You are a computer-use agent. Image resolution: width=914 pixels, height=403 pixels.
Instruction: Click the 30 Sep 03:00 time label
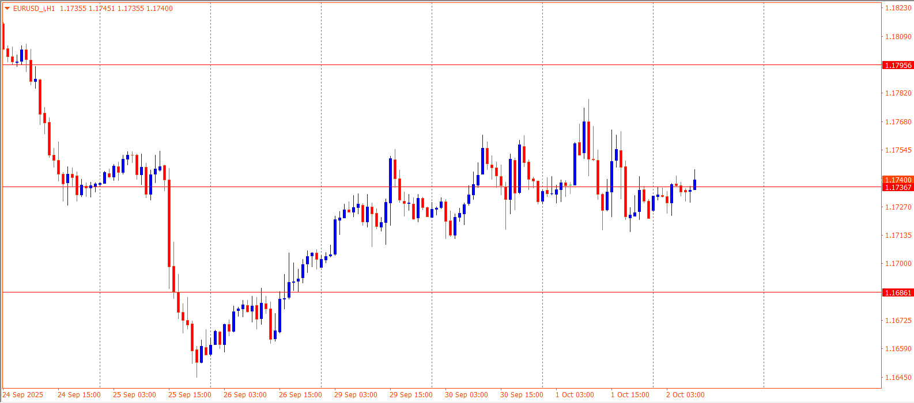click(x=466, y=395)
